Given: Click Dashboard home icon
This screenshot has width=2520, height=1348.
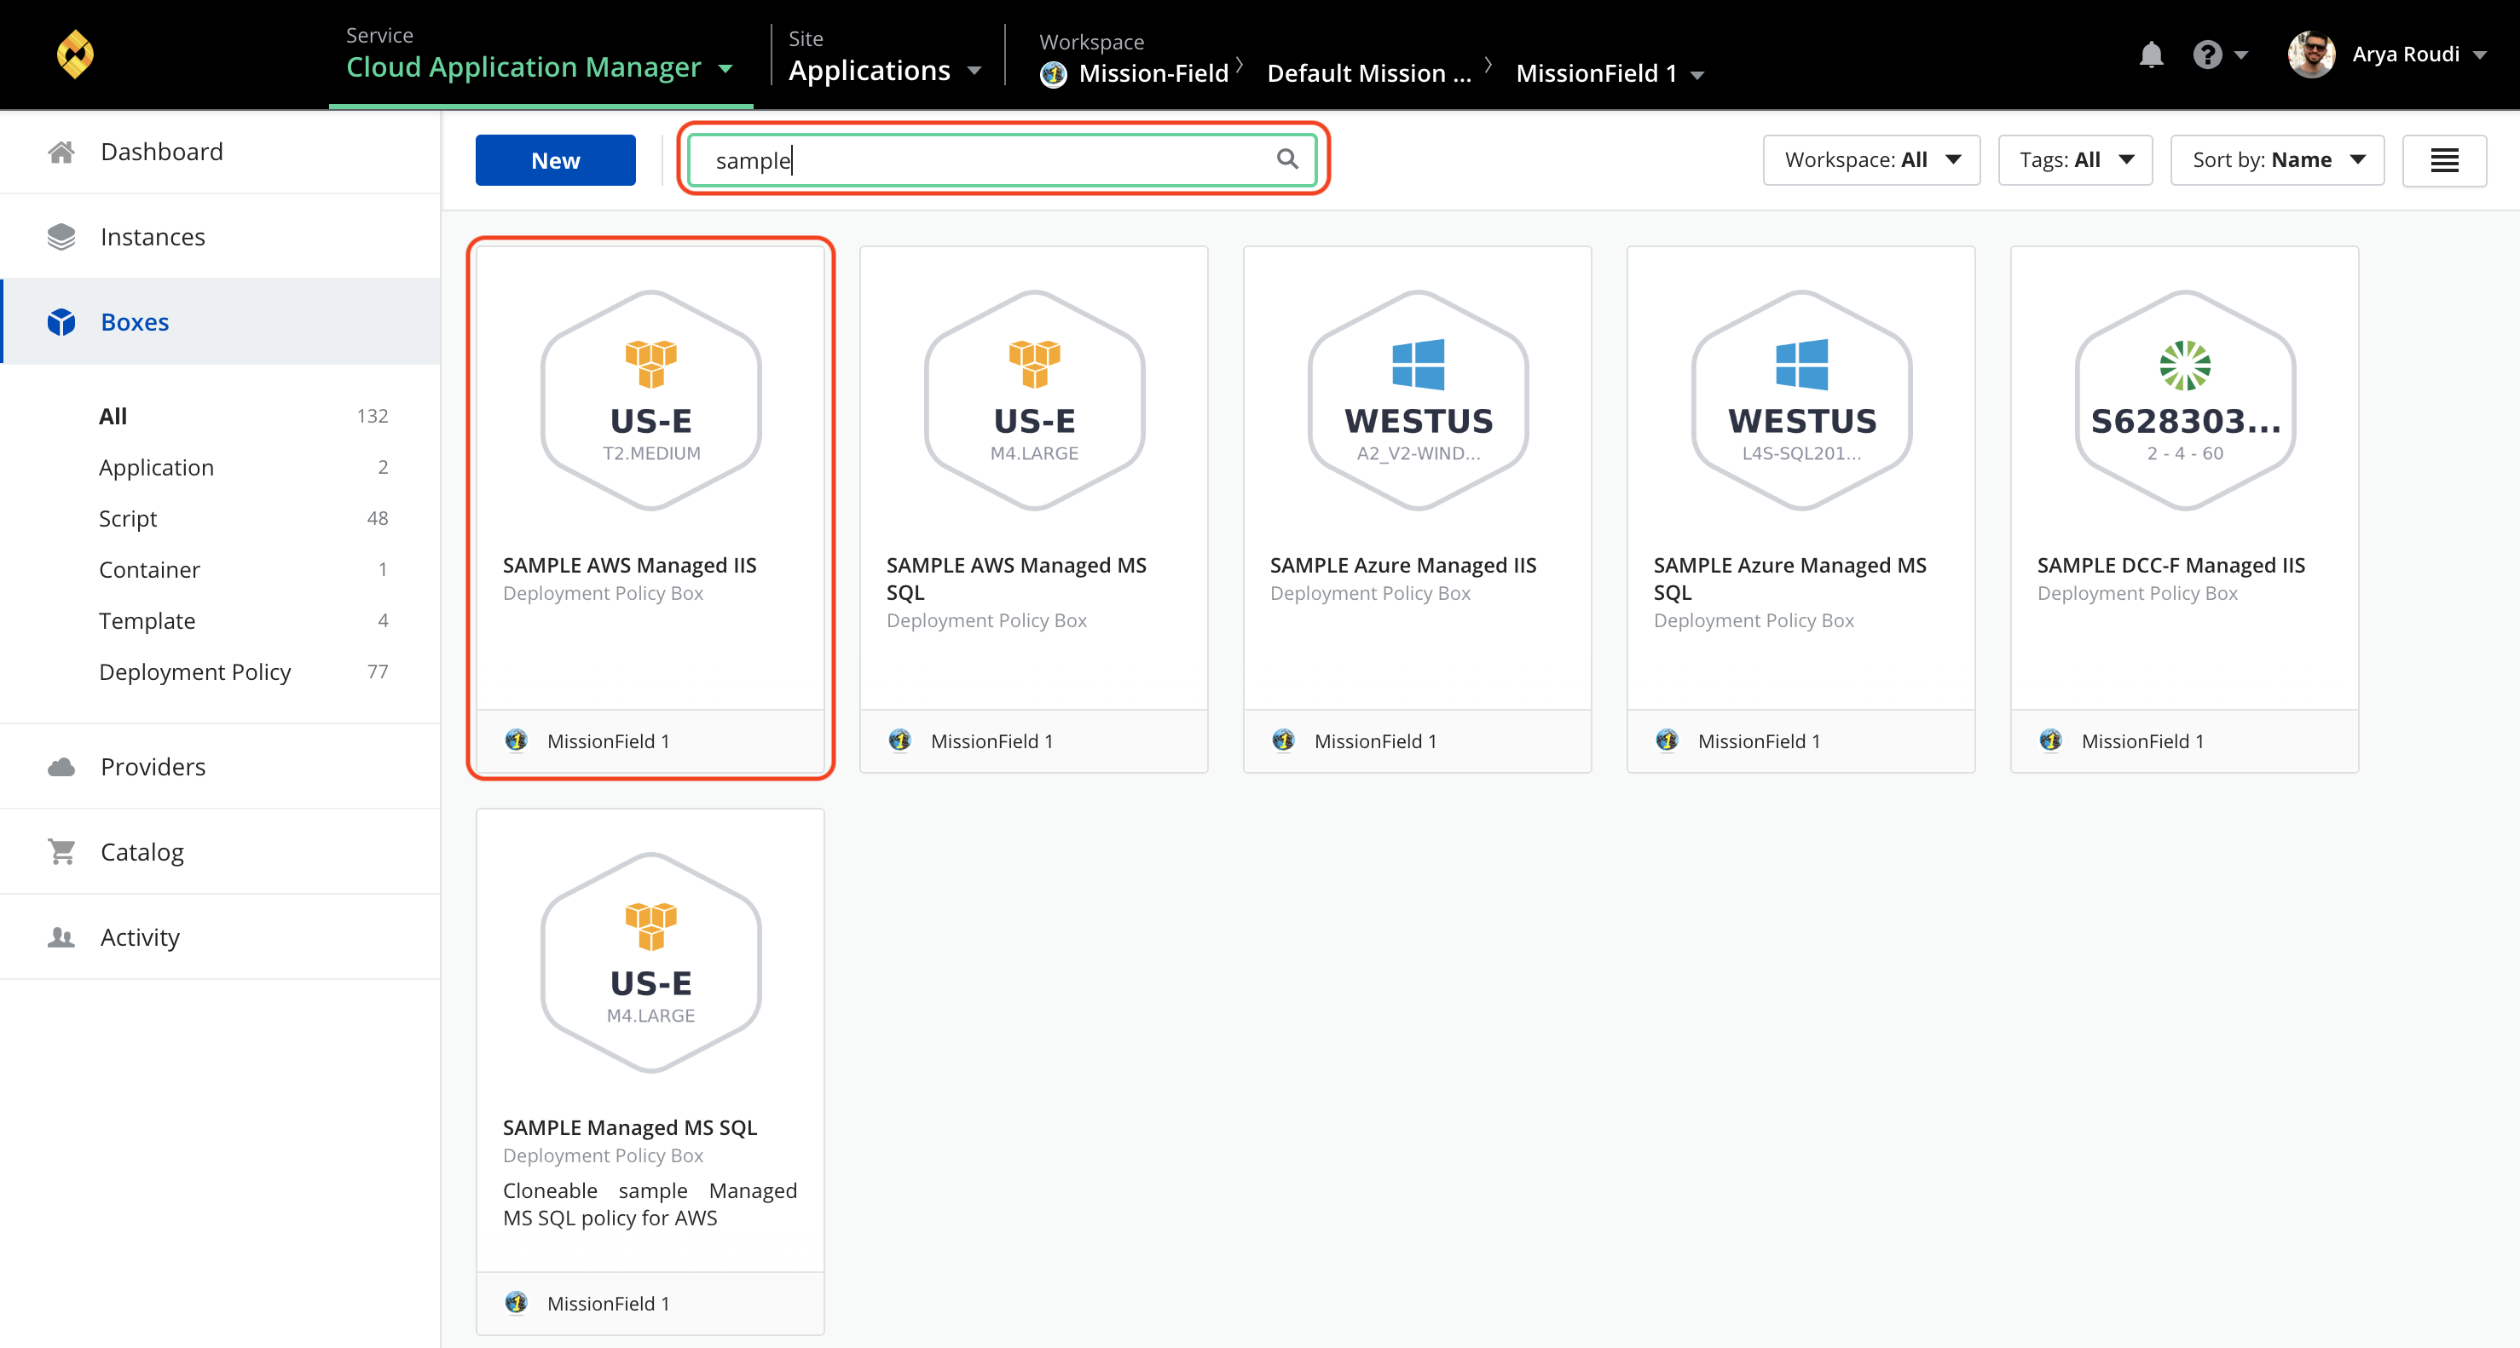Looking at the screenshot, I should (x=61, y=153).
